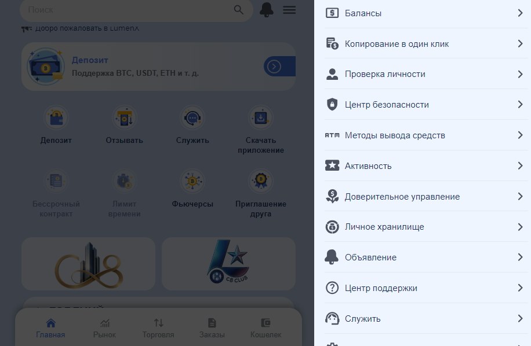Open the hamburger menu icon
Viewport: 531px width, 346px height.
coord(289,10)
